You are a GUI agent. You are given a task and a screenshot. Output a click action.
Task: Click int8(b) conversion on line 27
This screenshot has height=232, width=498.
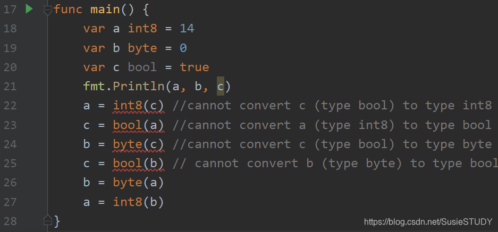[139, 202]
